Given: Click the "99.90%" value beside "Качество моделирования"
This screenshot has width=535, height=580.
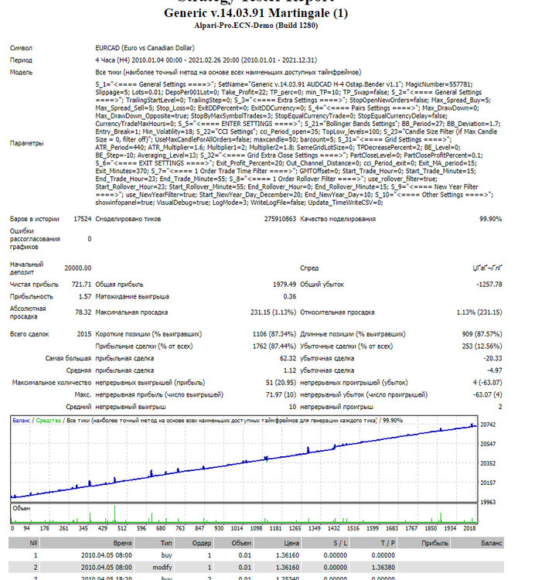Looking at the screenshot, I should (491, 219).
